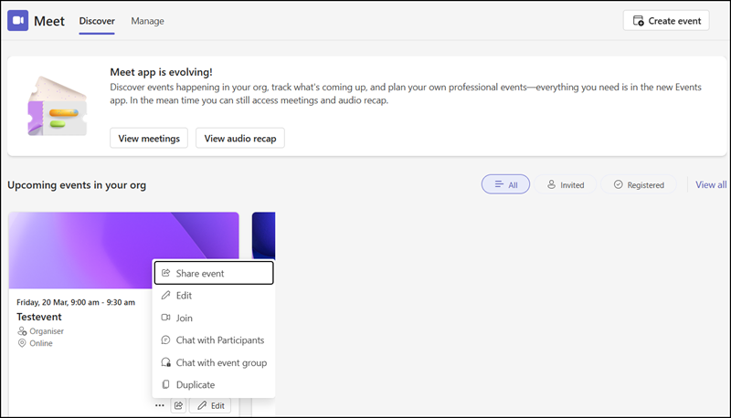
Task: Click the View audio recap button
Action: [240, 138]
